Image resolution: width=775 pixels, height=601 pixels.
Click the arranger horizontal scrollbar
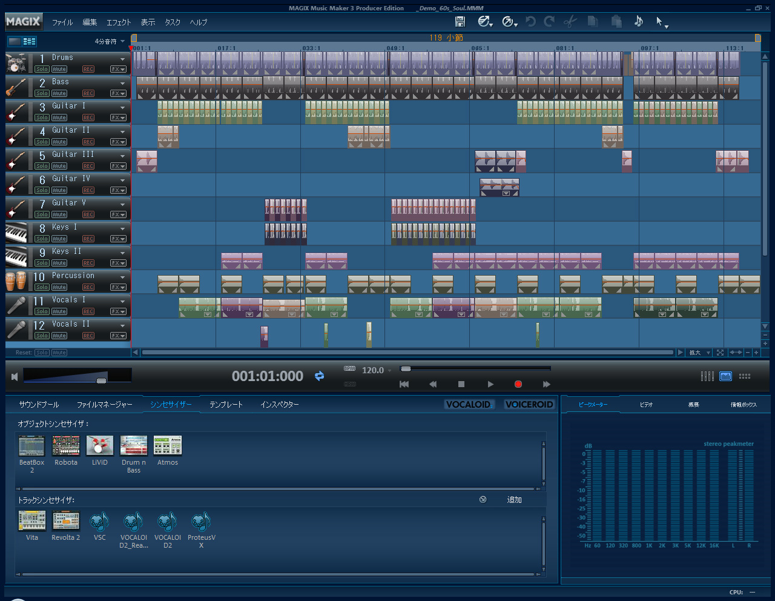pos(407,353)
